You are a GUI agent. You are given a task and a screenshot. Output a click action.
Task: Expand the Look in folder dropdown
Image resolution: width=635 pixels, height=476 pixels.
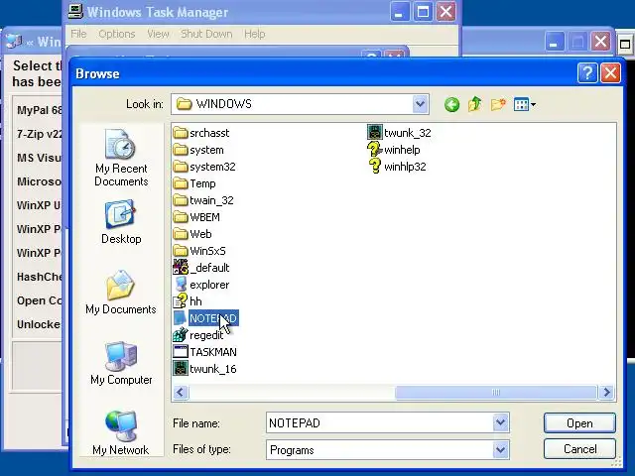[420, 104]
